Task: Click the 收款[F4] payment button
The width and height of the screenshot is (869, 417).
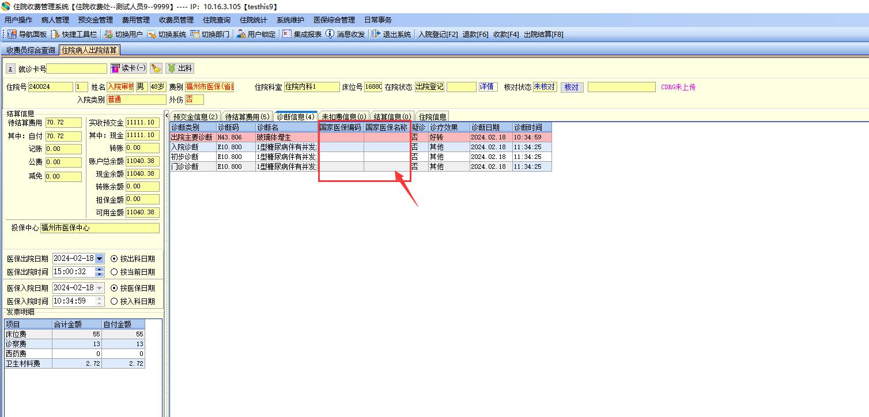Action: [x=506, y=34]
